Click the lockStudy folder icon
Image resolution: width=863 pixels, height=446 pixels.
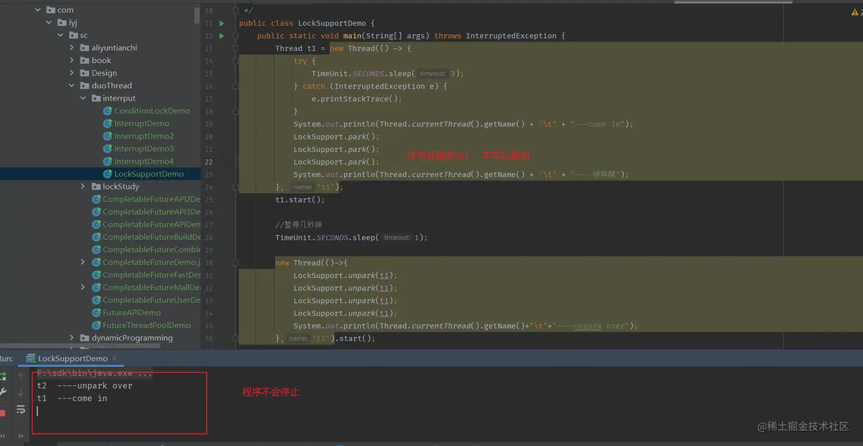95,187
